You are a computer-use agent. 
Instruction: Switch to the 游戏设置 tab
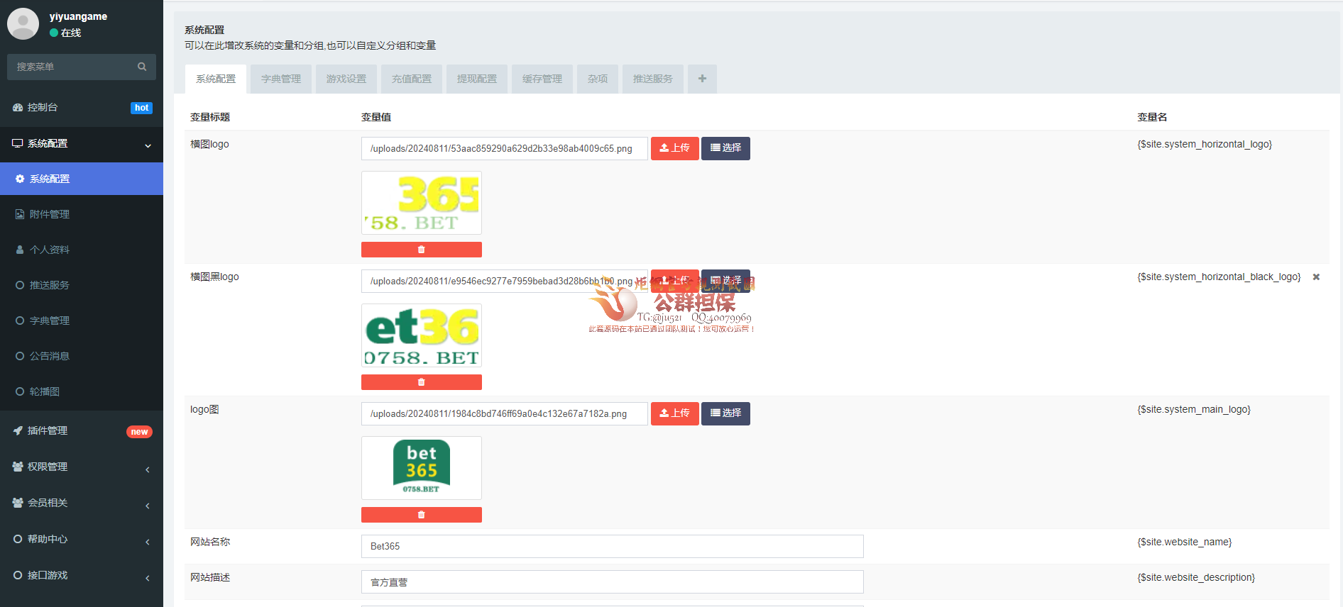[x=346, y=79]
